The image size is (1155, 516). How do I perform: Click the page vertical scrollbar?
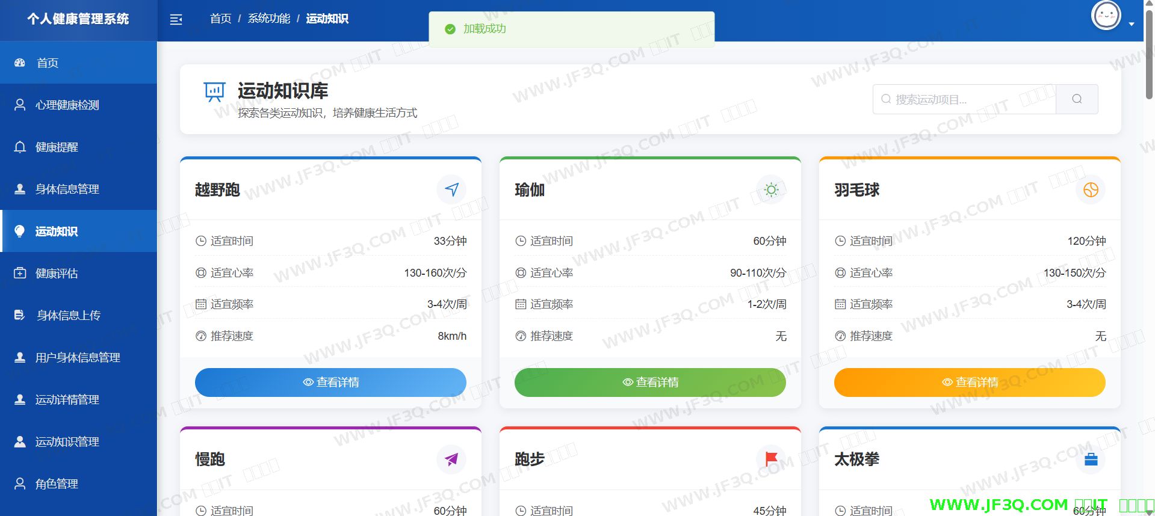[1149, 54]
